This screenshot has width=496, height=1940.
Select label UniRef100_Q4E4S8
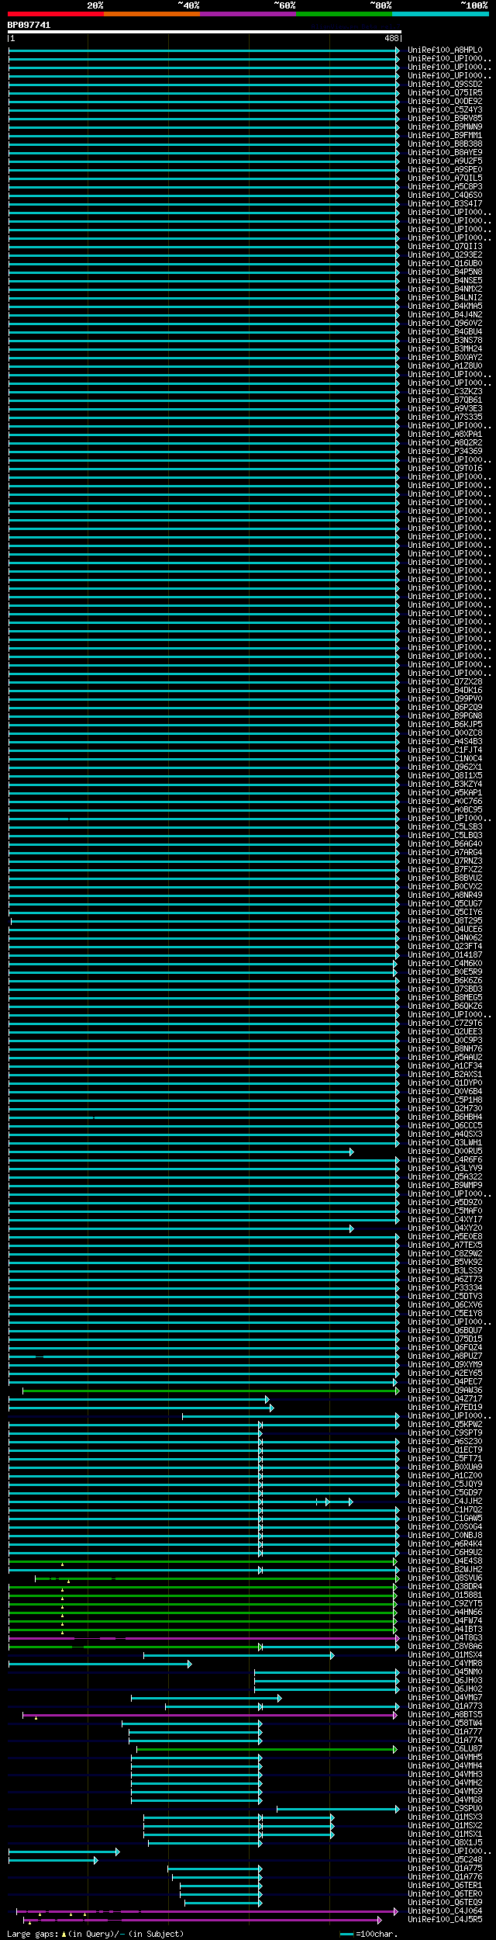pyautogui.click(x=445, y=1561)
